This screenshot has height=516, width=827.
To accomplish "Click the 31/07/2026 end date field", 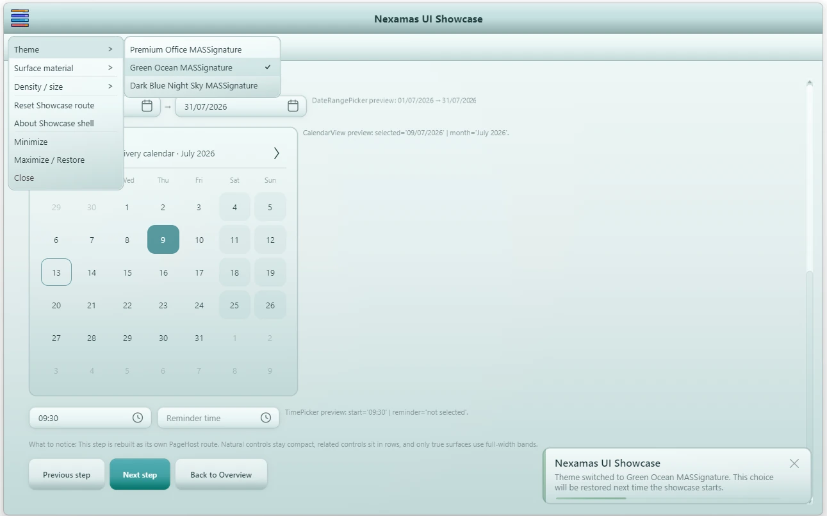I will click(241, 106).
